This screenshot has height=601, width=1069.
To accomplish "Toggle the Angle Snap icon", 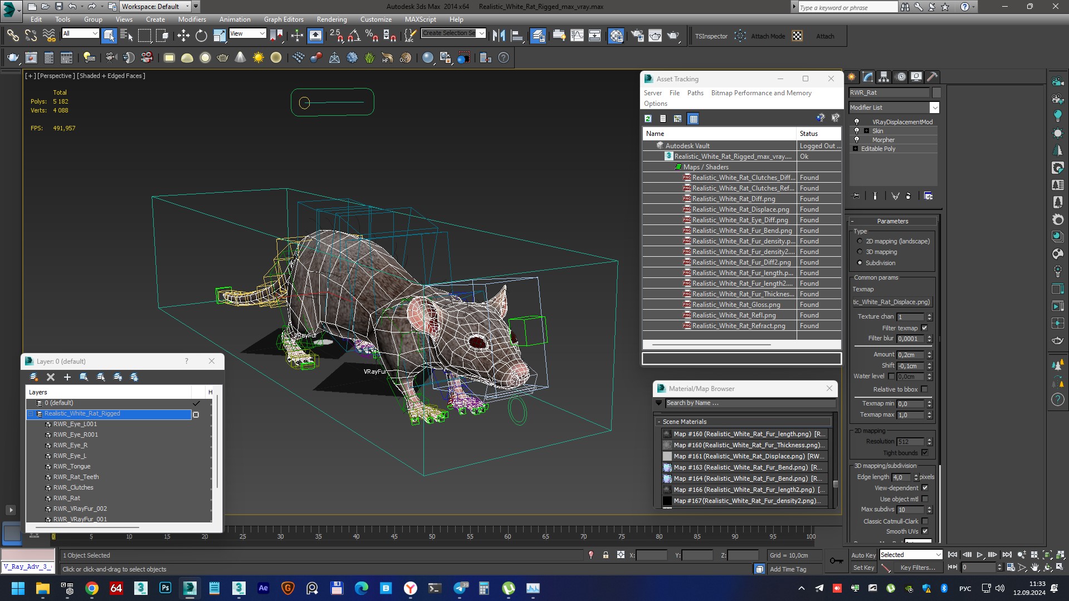I will pos(354,36).
